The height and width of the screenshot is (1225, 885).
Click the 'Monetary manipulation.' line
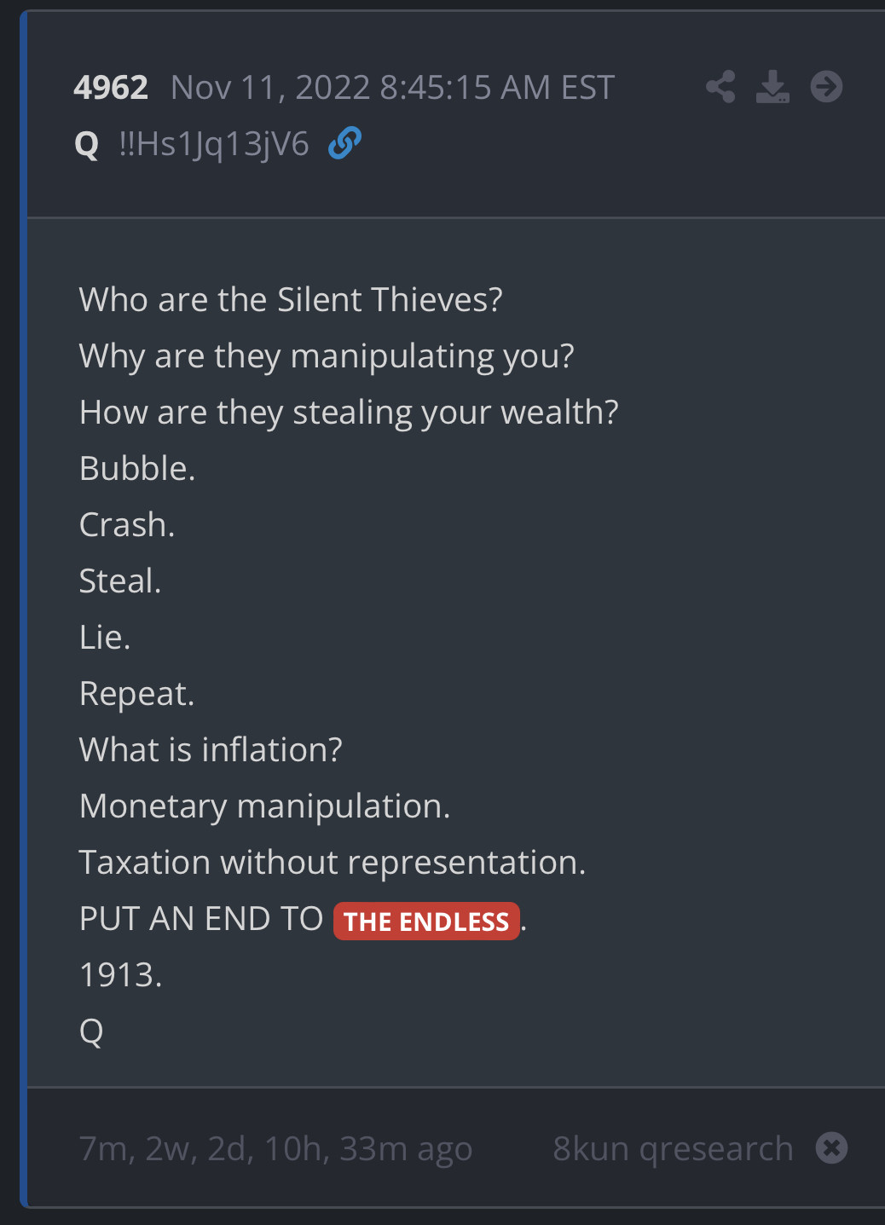tap(264, 806)
